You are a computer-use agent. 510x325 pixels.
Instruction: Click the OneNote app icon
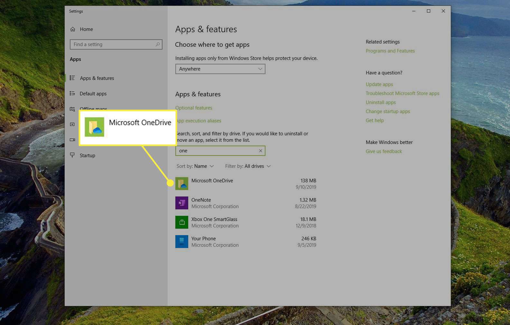[x=182, y=203]
